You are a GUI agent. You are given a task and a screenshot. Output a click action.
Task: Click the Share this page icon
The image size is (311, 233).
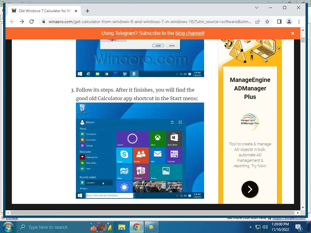pyautogui.click(x=258, y=22)
